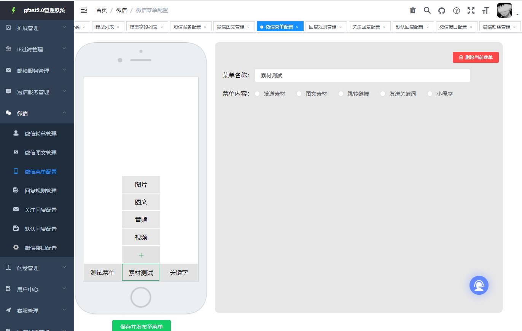522x331 pixels.
Task: Click the WeChat icon beside 微信
Action: point(8,113)
